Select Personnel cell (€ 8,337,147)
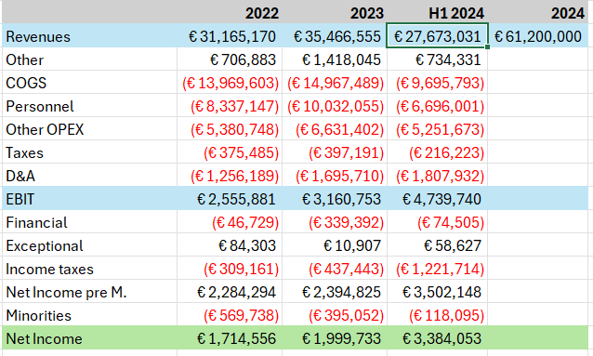The height and width of the screenshot is (356, 593). (x=230, y=106)
